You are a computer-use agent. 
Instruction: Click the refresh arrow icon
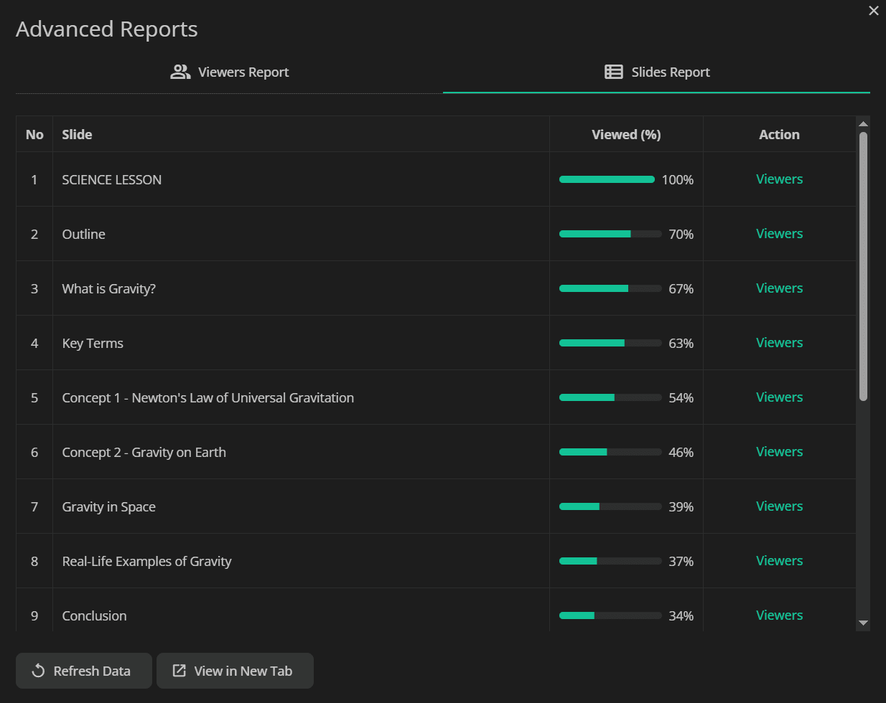click(x=38, y=671)
